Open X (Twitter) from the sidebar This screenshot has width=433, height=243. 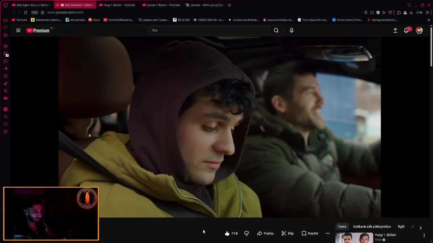click(x=5, y=91)
